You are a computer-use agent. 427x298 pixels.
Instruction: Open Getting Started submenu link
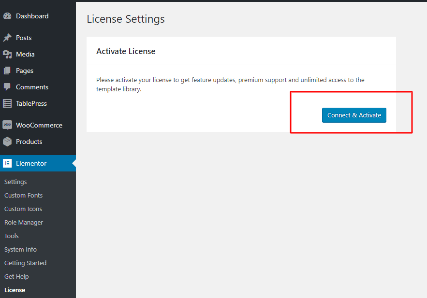[x=25, y=263]
